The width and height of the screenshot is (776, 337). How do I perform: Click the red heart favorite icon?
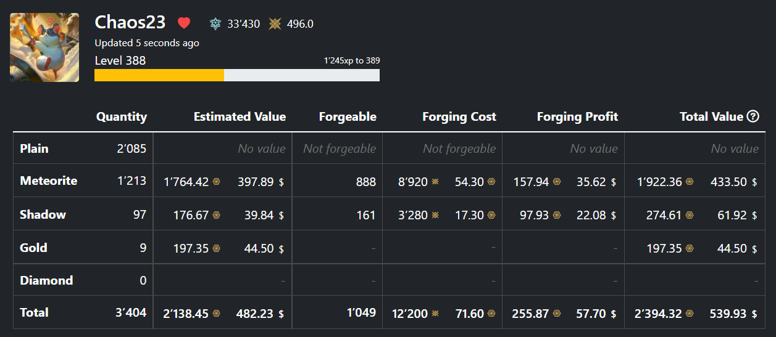tap(184, 23)
